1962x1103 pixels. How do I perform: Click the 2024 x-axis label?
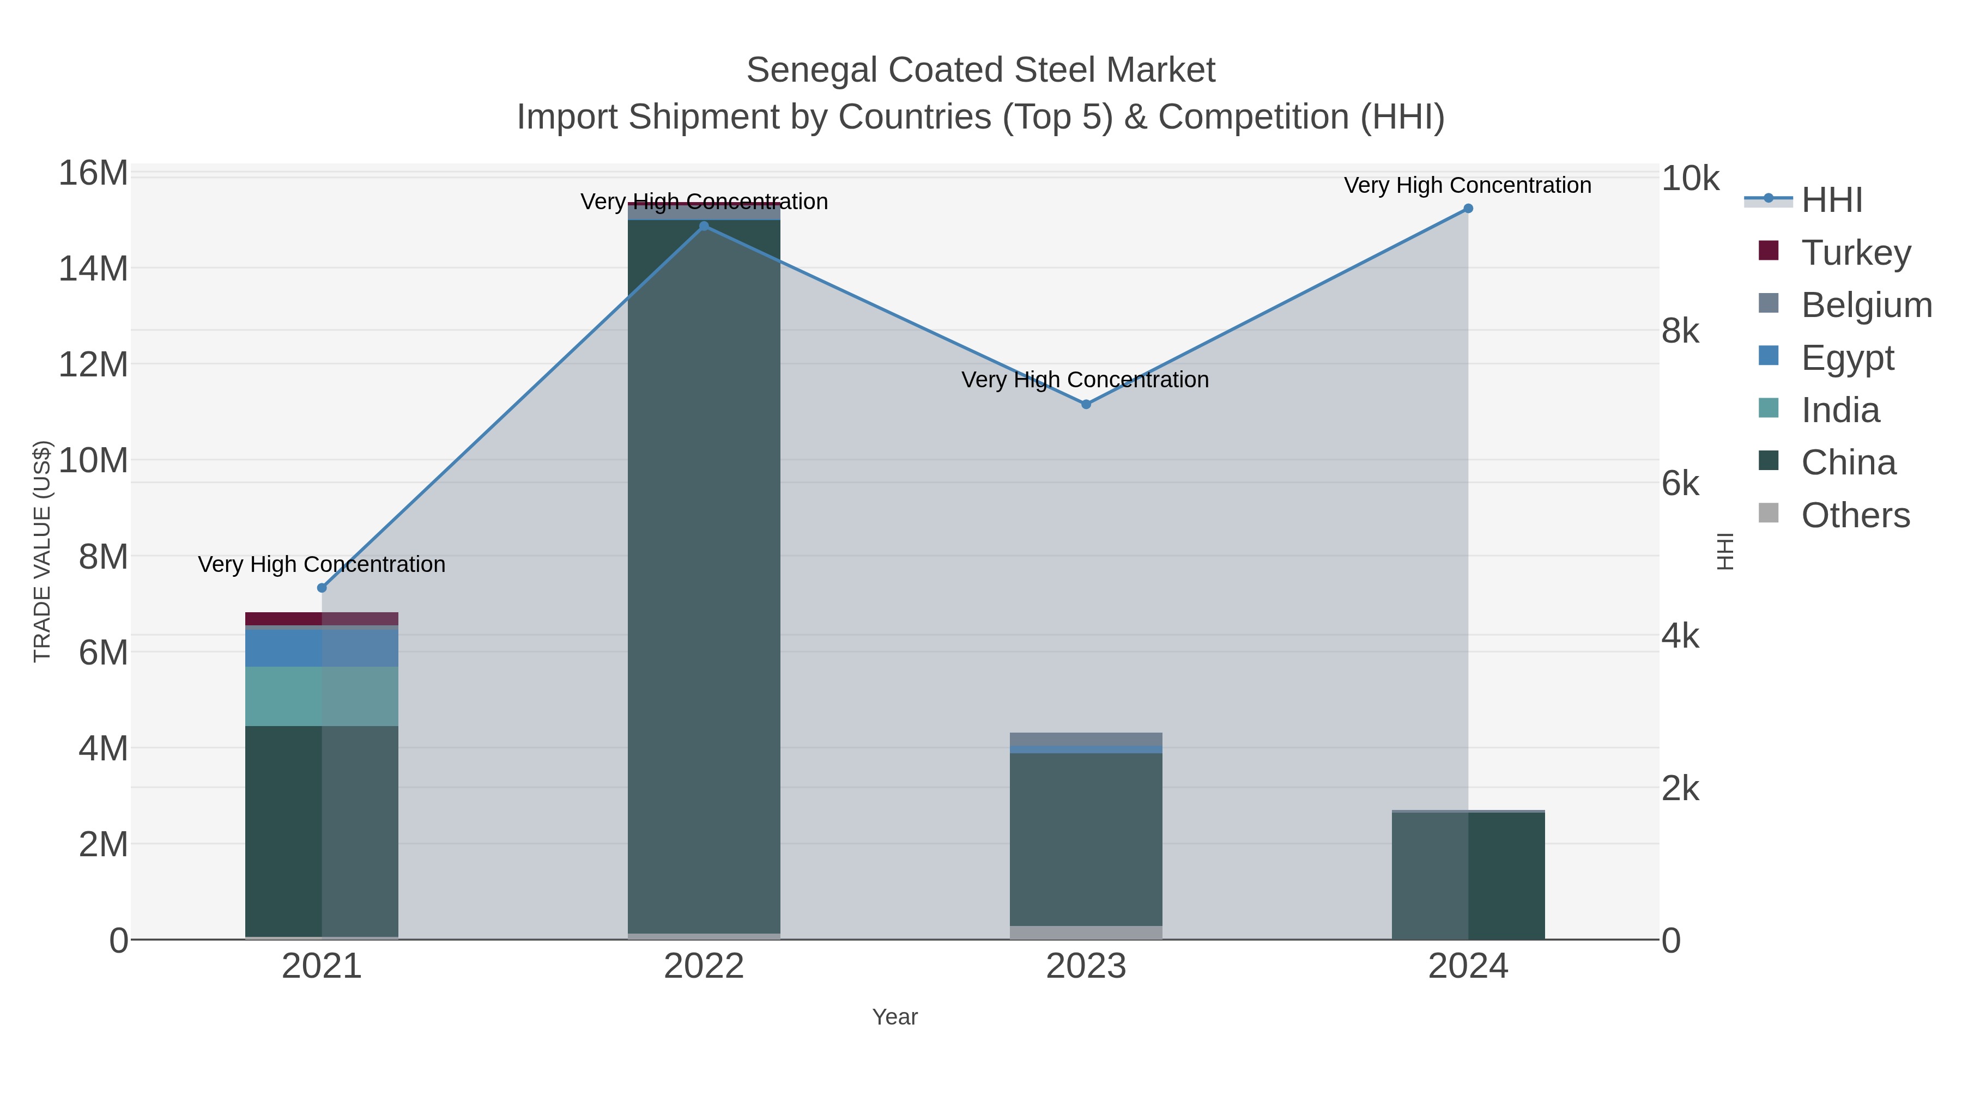click(1468, 967)
